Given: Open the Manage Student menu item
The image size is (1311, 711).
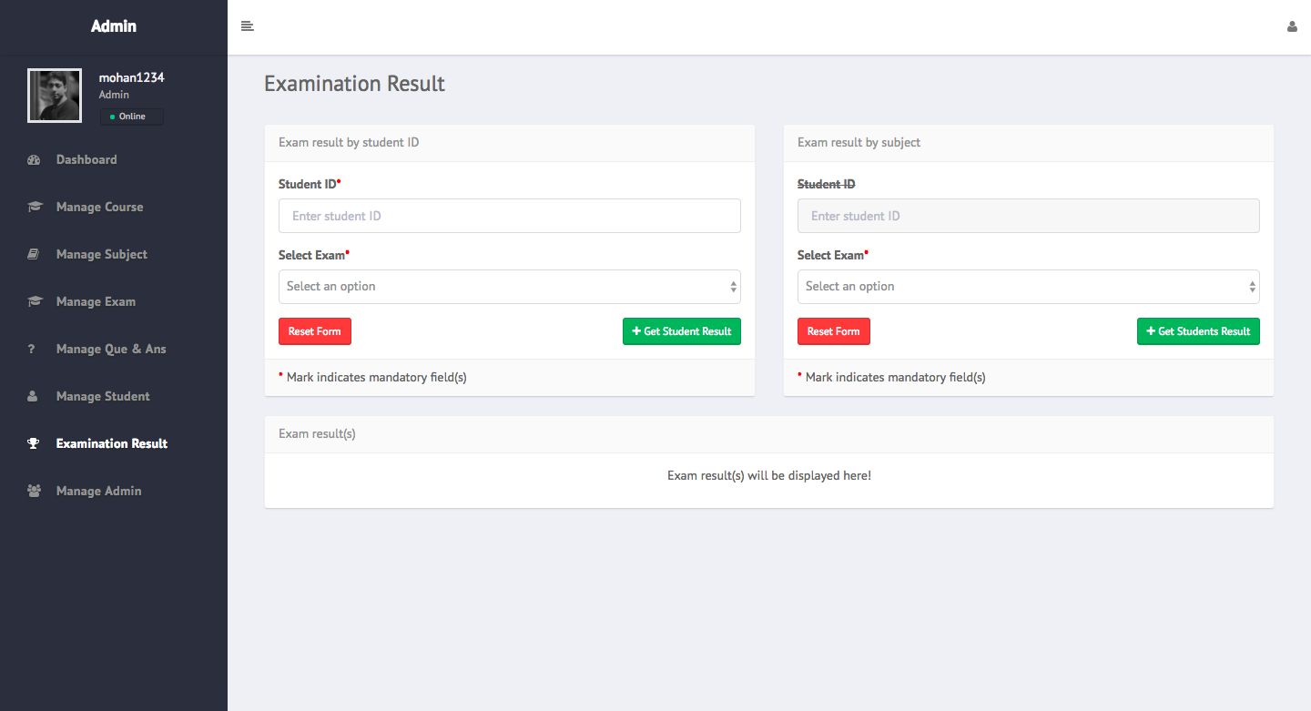Looking at the screenshot, I should pos(102,396).
